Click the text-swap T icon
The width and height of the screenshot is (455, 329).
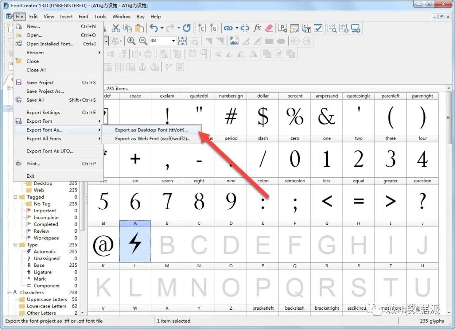click(306, 28)
